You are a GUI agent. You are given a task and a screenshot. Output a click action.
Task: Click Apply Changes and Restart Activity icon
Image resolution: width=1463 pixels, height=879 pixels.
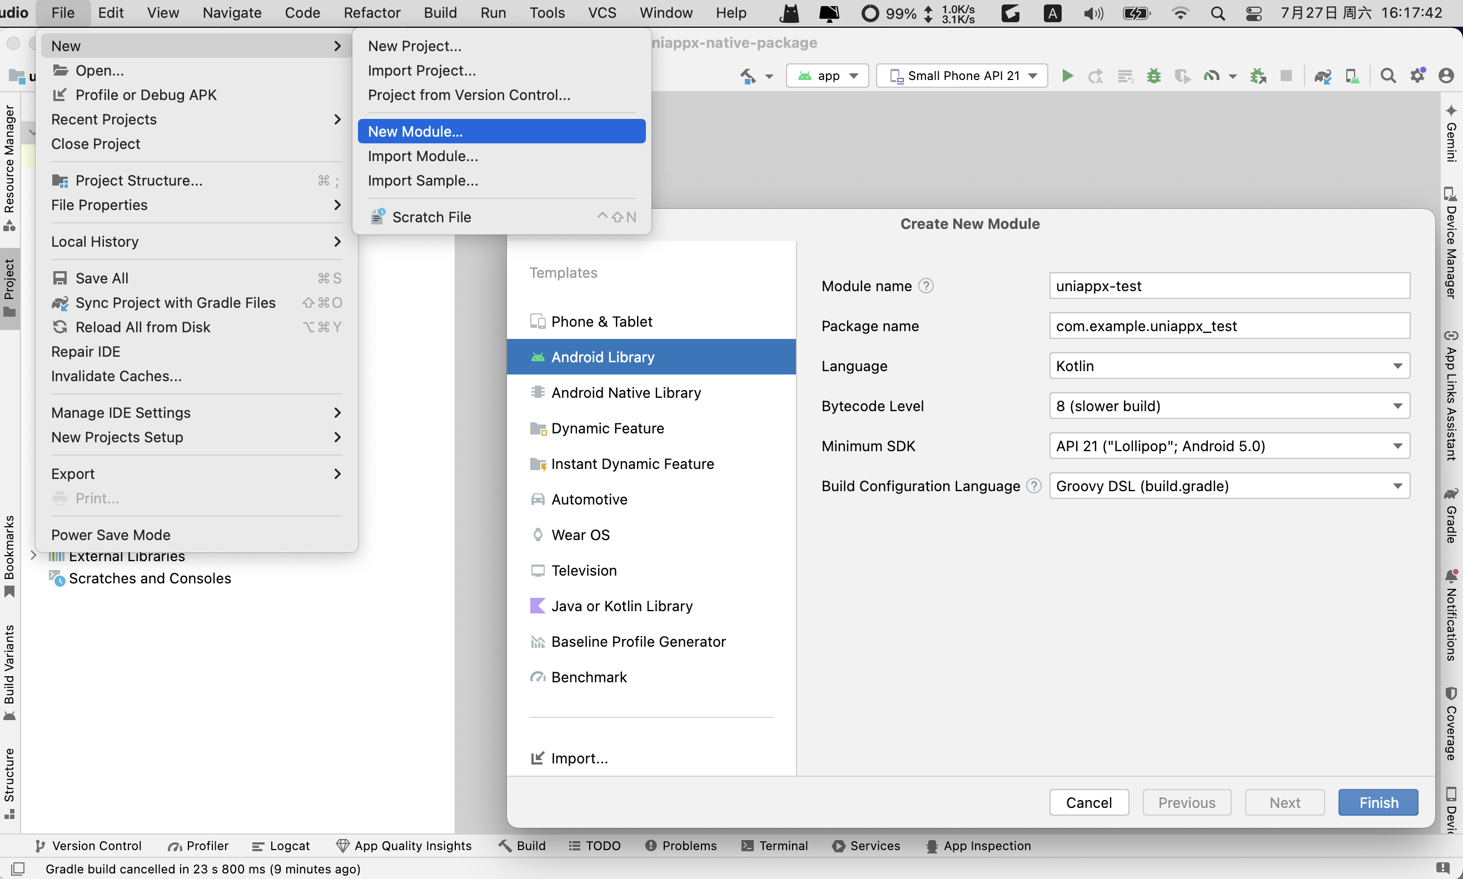(1096, 76)
